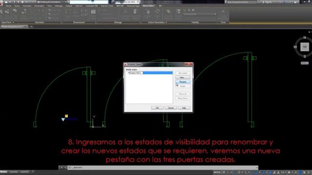Image resolution: width=312 pixels, height=175 pixels.
Task: Open the Featured Apps ribbon tab
Action: pyautogui.click(x=133, y=6)
